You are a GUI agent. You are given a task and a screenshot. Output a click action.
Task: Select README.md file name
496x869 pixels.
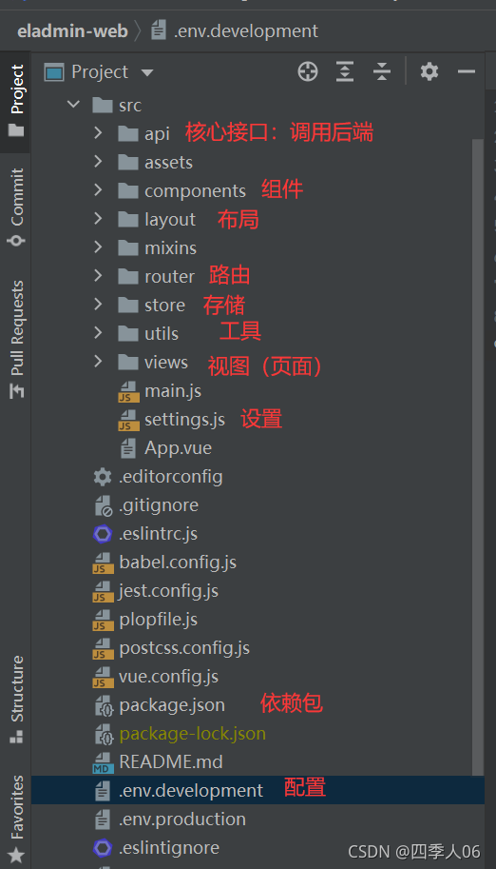pos(170,762)
